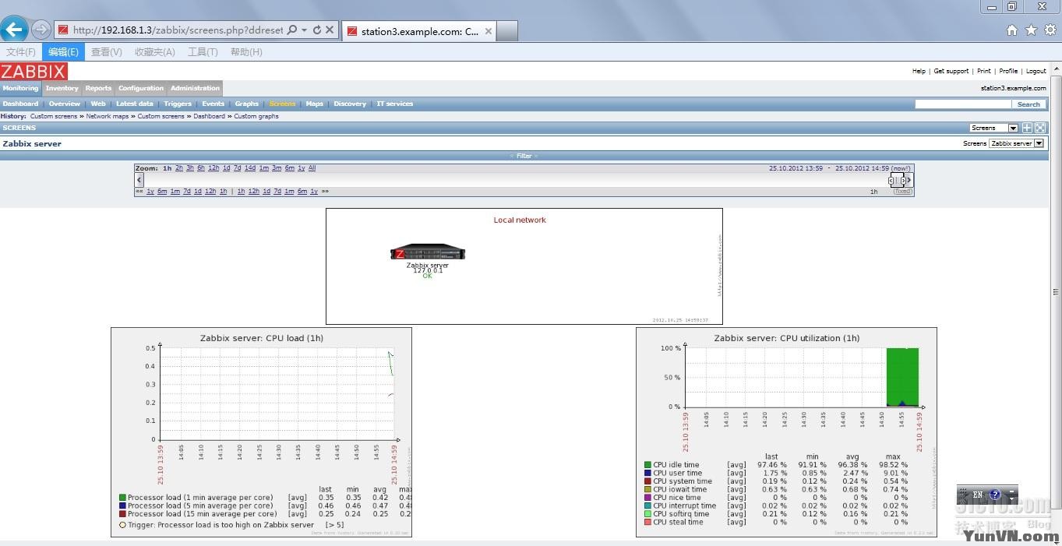Click Network maps in History breadcrumb
Viewport: 1062px width, 546px height.
(x=108, y=116)
